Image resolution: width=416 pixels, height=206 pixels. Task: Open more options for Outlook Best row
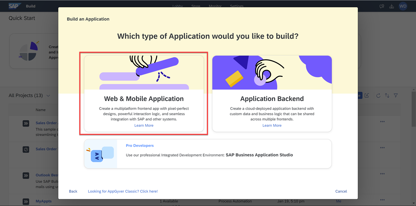(382, 174)
